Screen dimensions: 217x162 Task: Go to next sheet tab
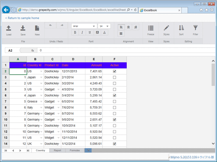pyautogui.click(x=20, y=151)
